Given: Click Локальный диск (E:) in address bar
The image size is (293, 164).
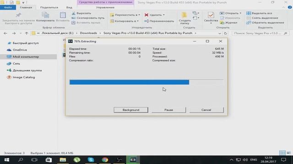Looking at the screenshot, I should pyautogui.click(x=57, y=33).
